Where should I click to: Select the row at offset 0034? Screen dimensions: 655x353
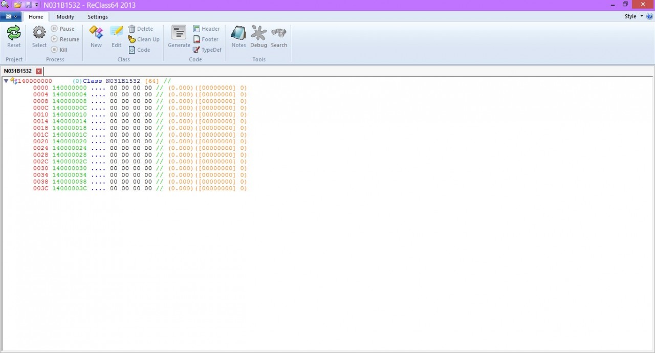[140, 175]
